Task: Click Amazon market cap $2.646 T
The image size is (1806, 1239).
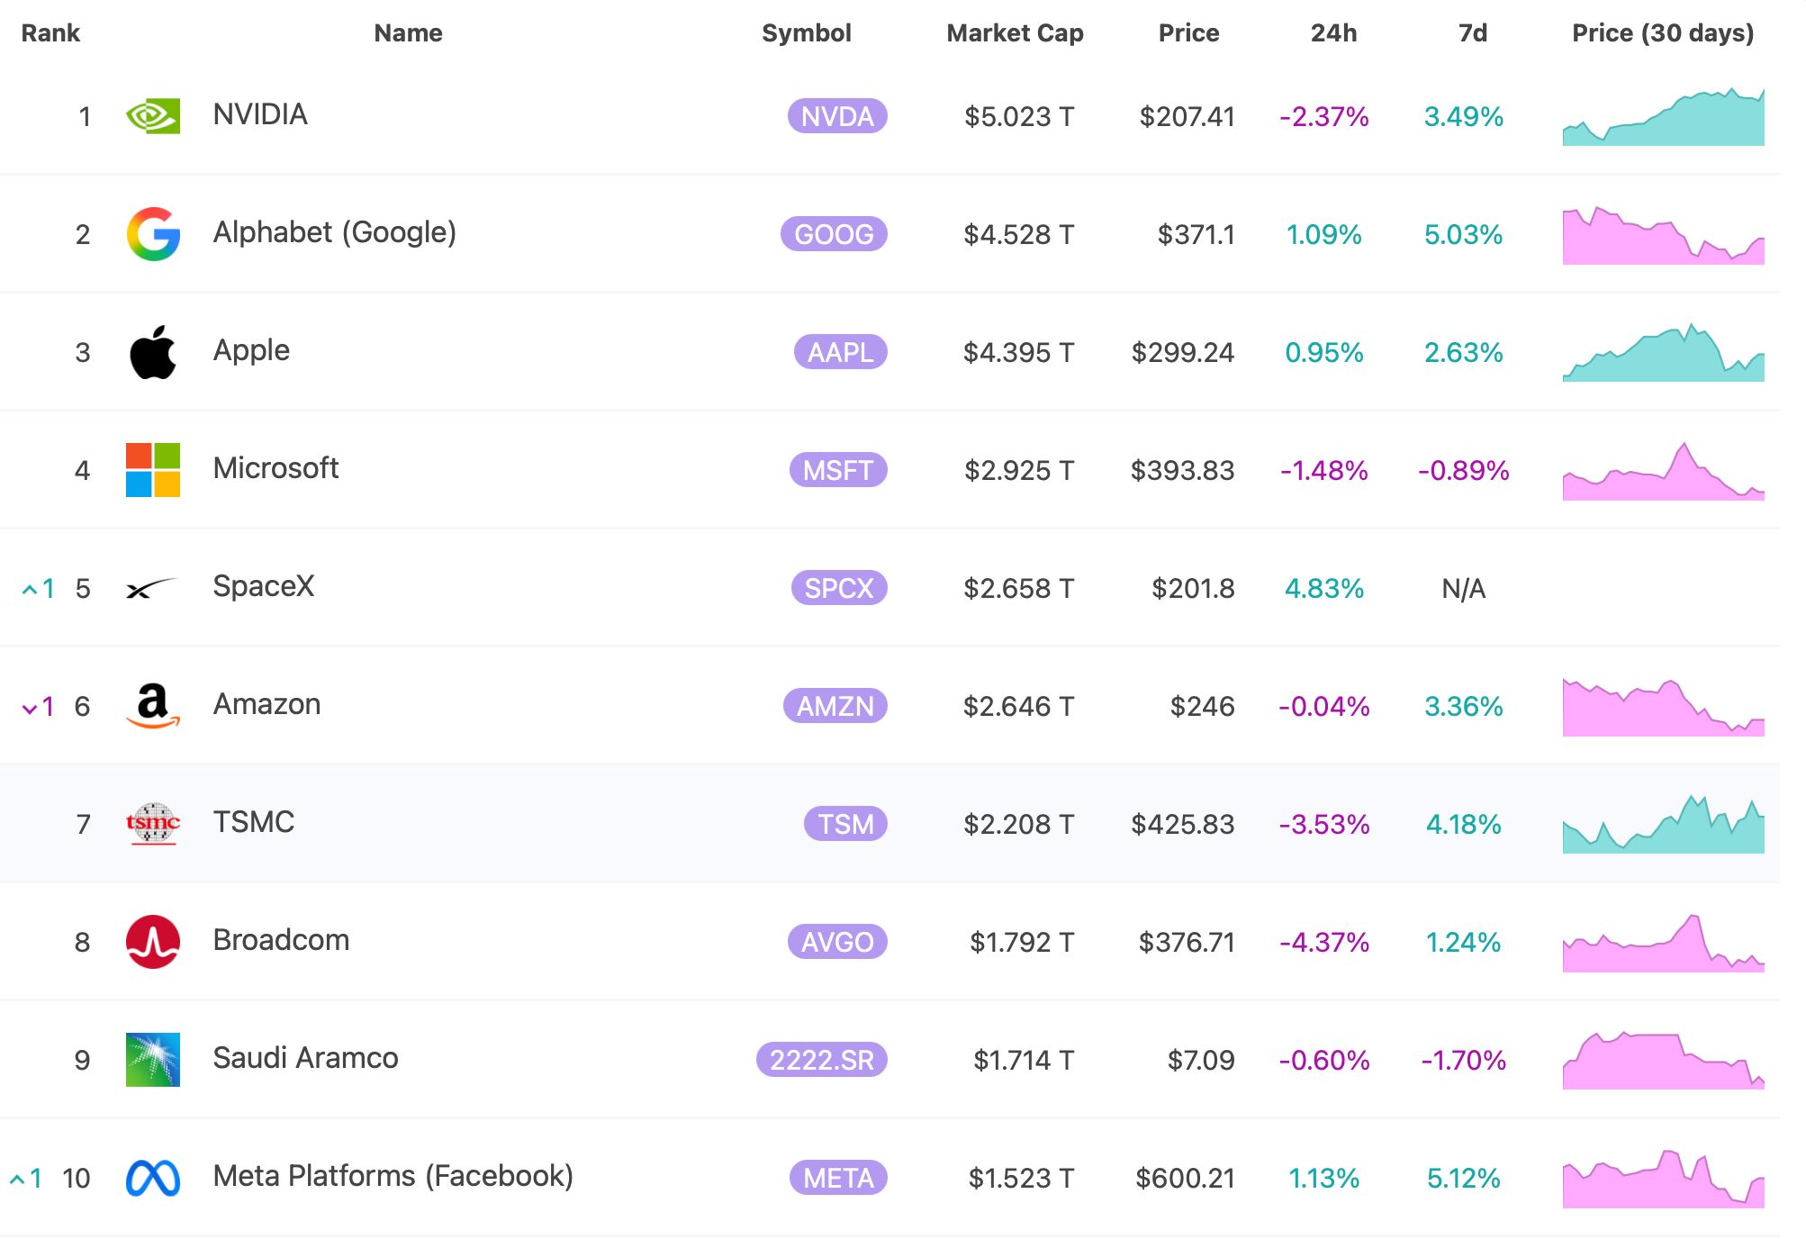Action: (1019, 706)
